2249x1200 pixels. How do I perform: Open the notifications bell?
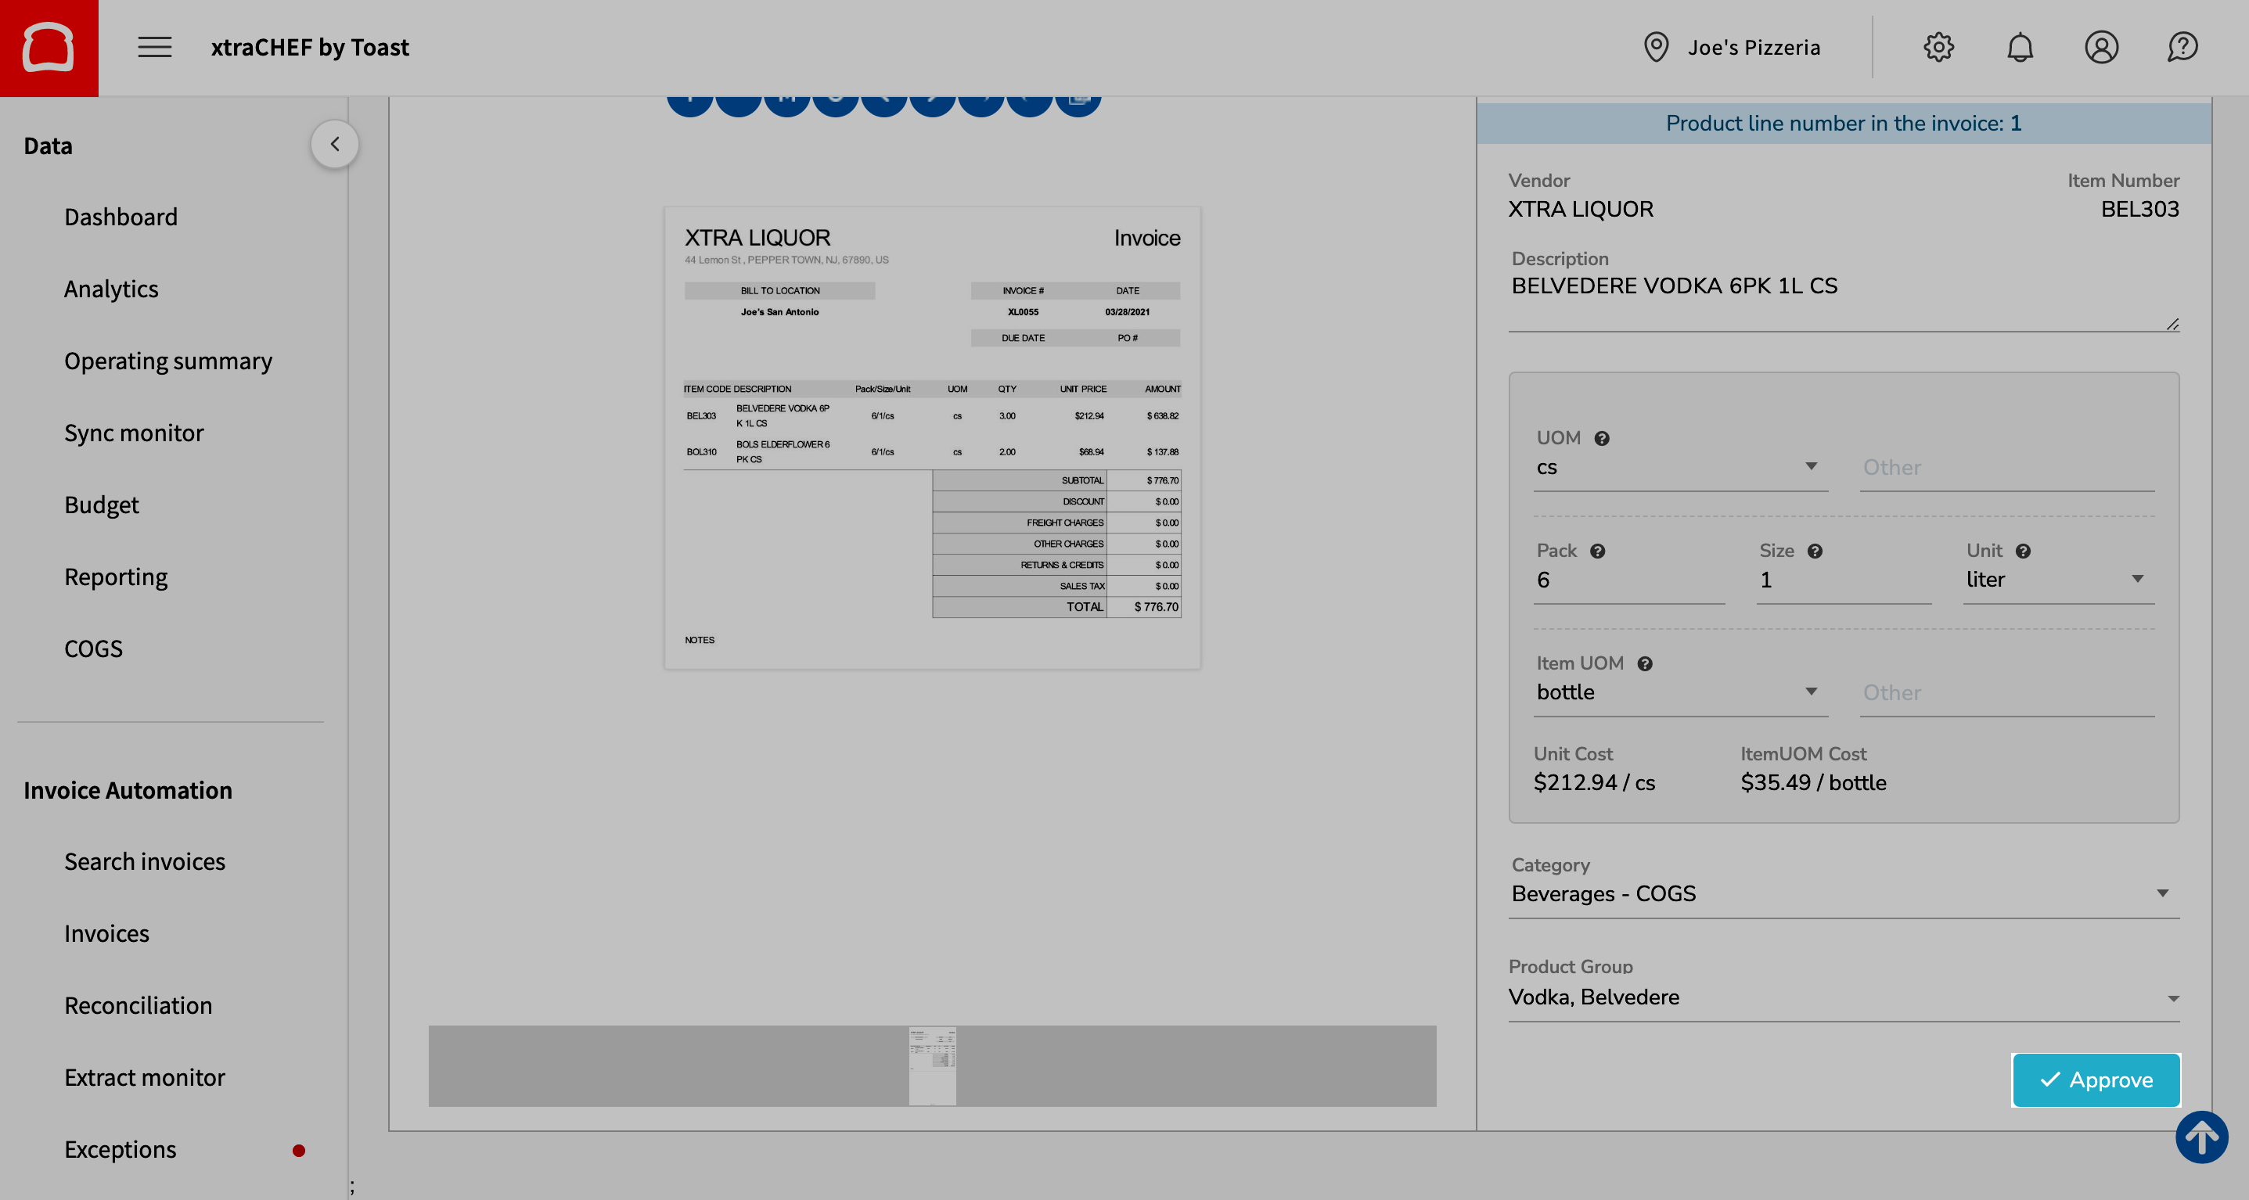click(2020, 47)
